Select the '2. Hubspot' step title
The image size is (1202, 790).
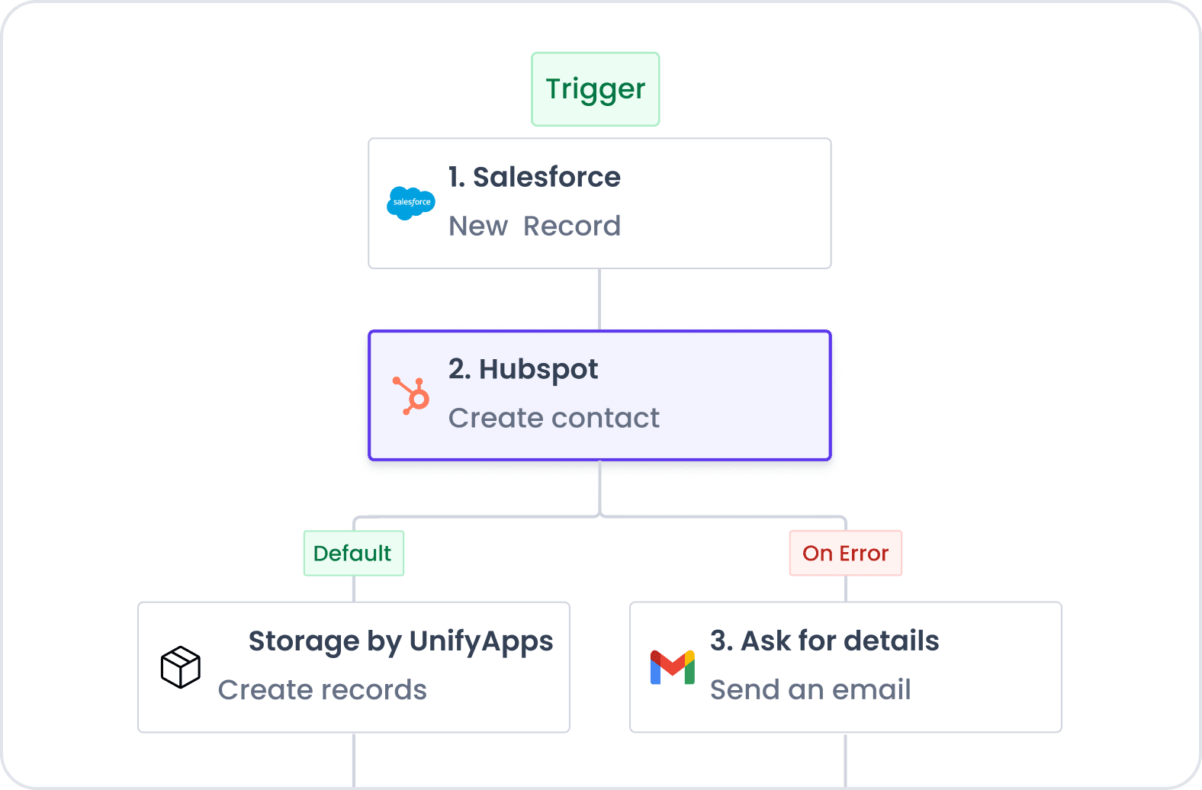click(x=522, y=369)
